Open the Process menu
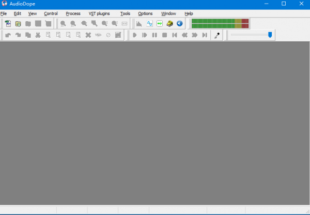 [x=73, y=13]
